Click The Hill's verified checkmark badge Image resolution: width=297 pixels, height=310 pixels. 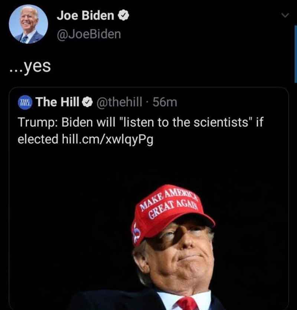(x=87, y=102)
